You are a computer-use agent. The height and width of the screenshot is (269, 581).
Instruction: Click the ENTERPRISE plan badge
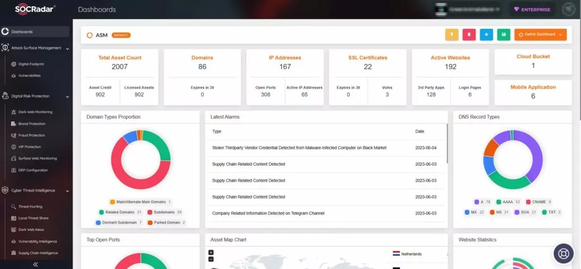[532, 10]
